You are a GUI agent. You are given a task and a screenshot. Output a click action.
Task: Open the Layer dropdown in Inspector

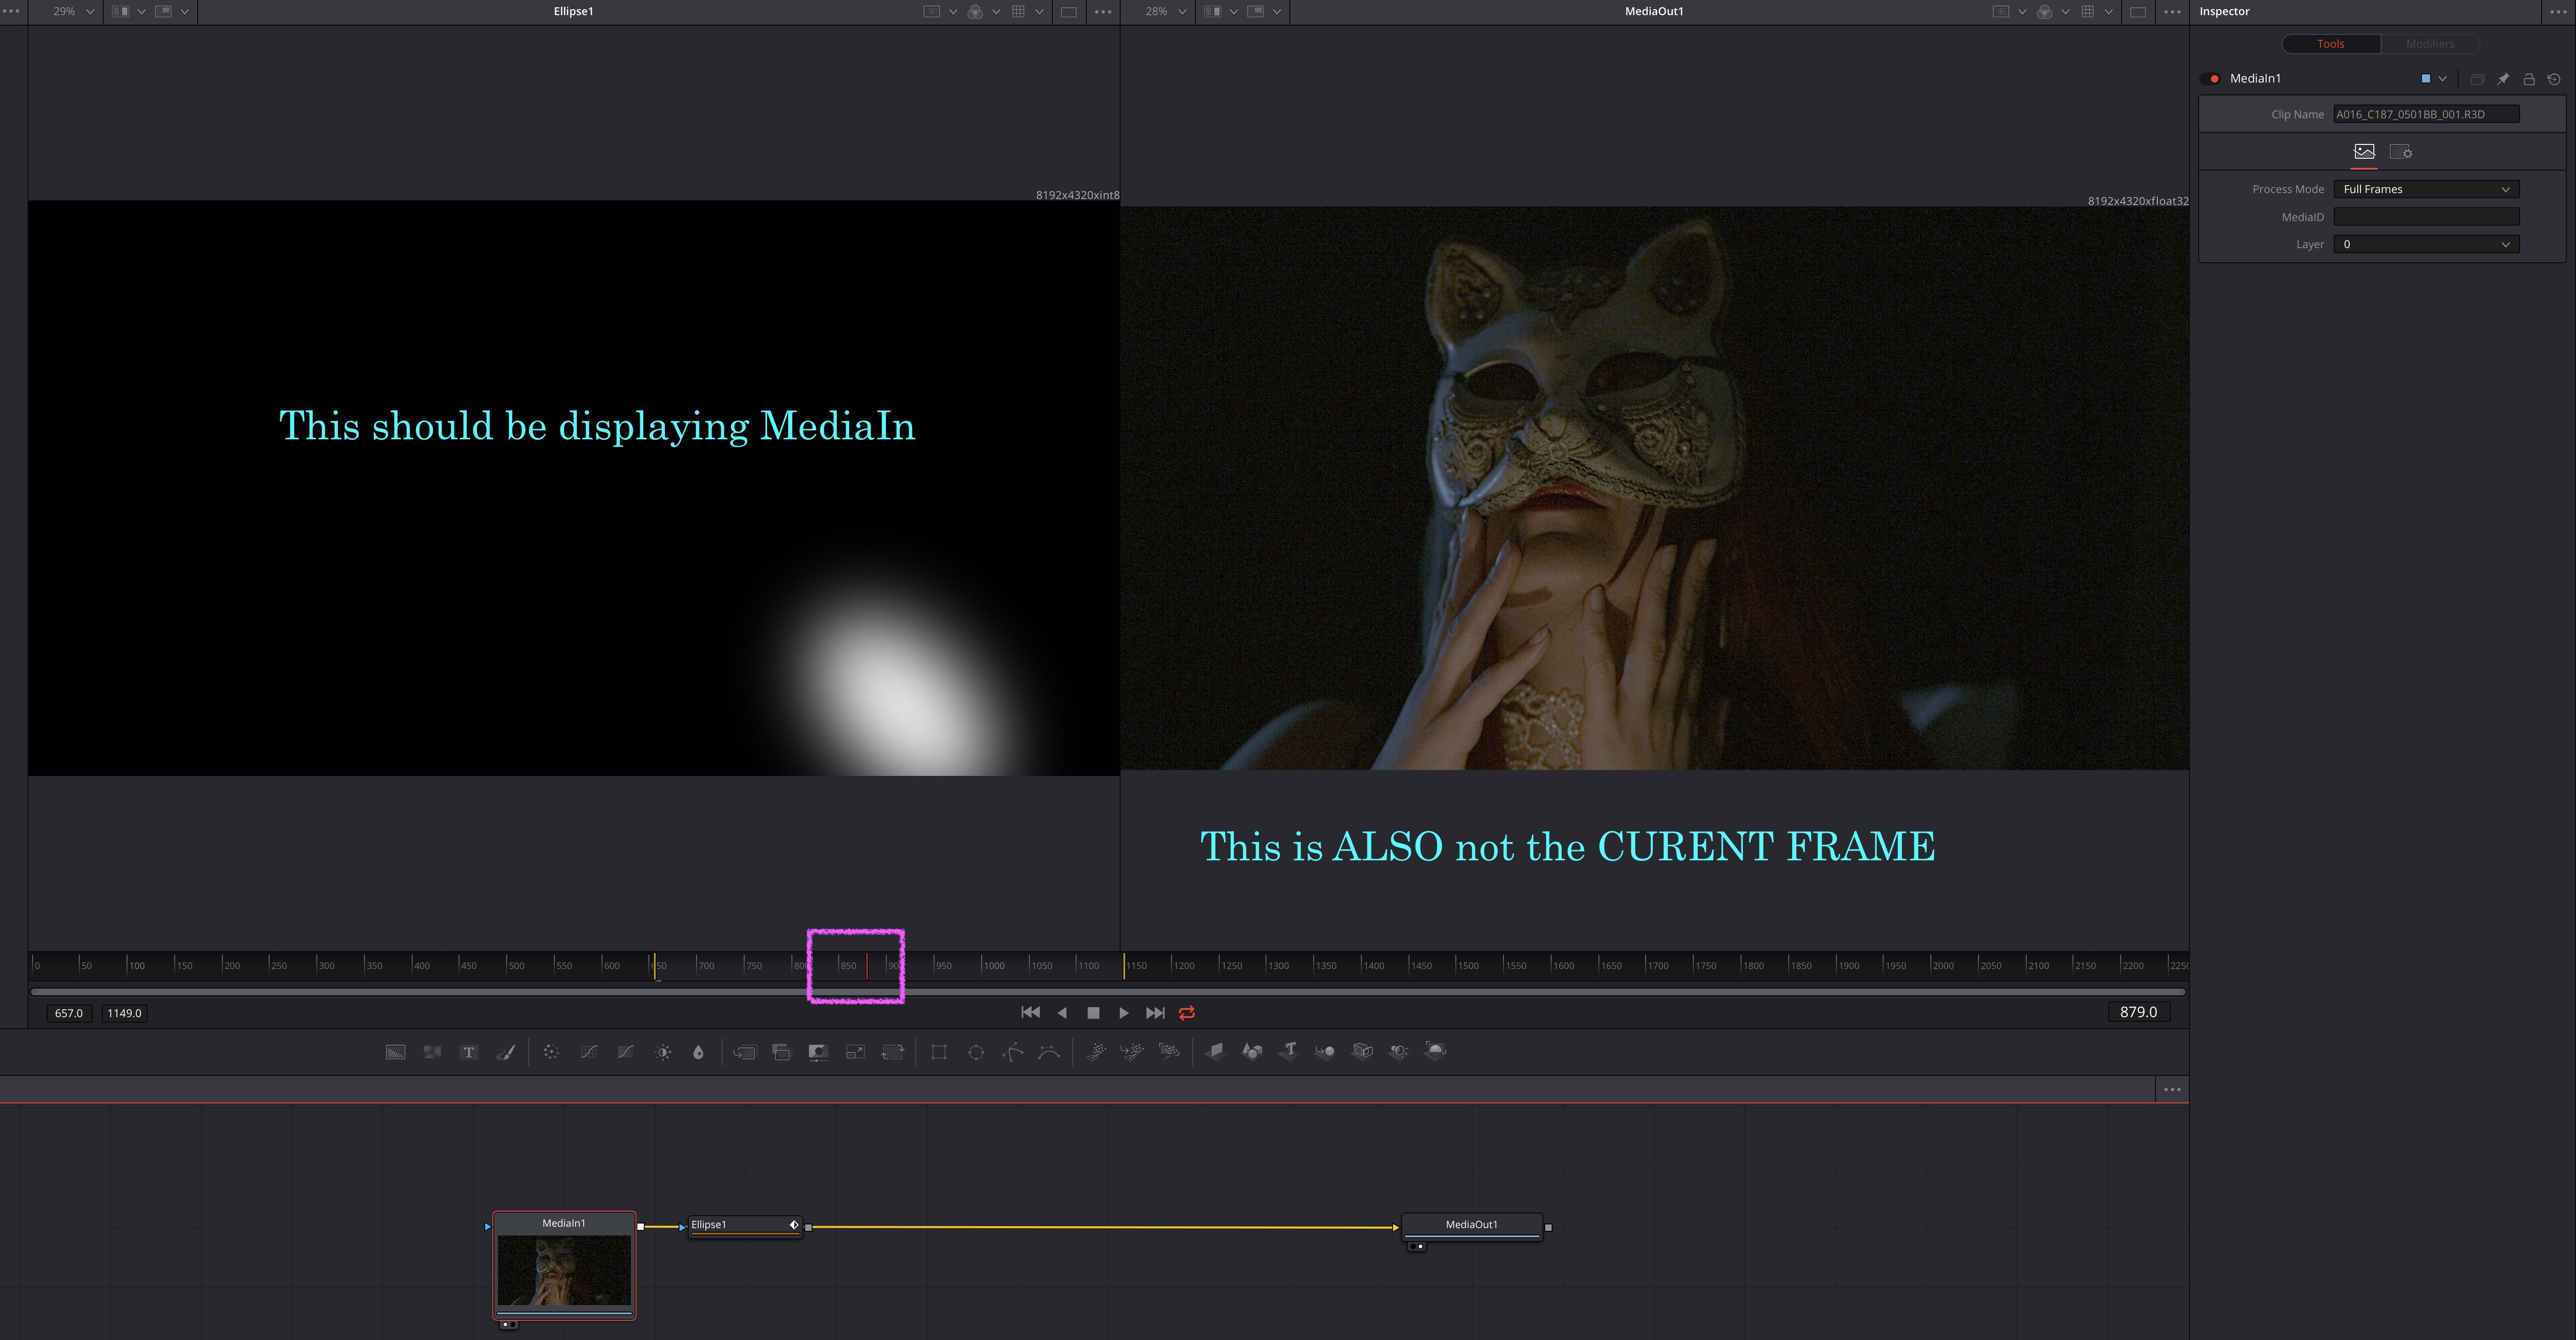coord(2426,245)
